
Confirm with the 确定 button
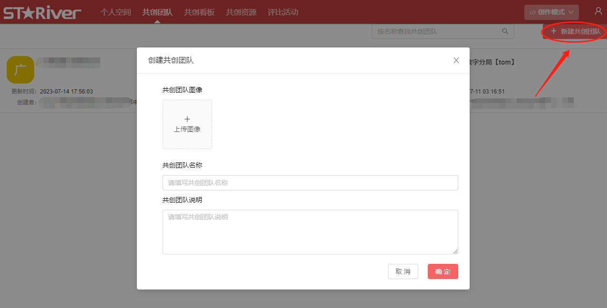point(443,271)
